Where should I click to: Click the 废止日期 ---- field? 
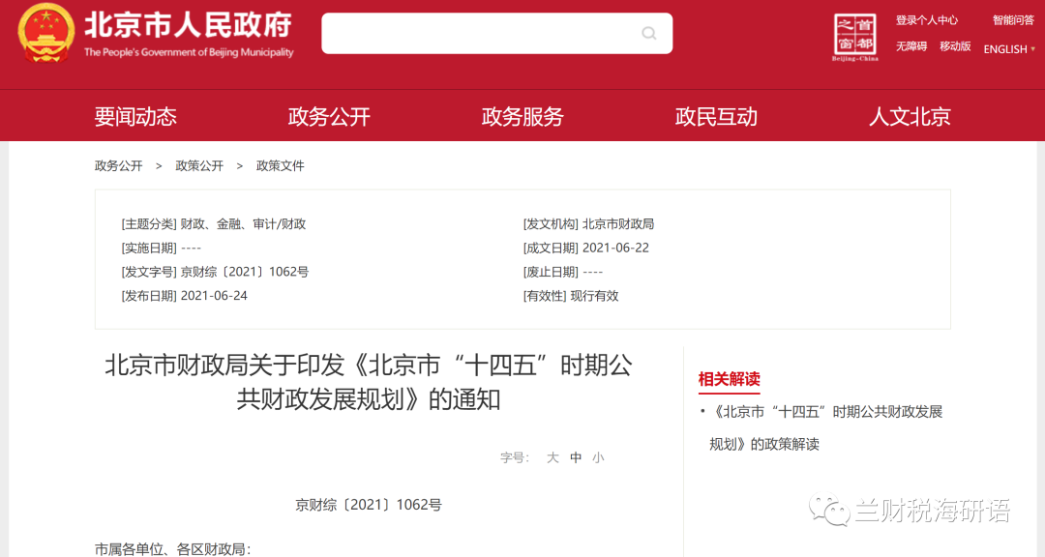tap(562, 272)
